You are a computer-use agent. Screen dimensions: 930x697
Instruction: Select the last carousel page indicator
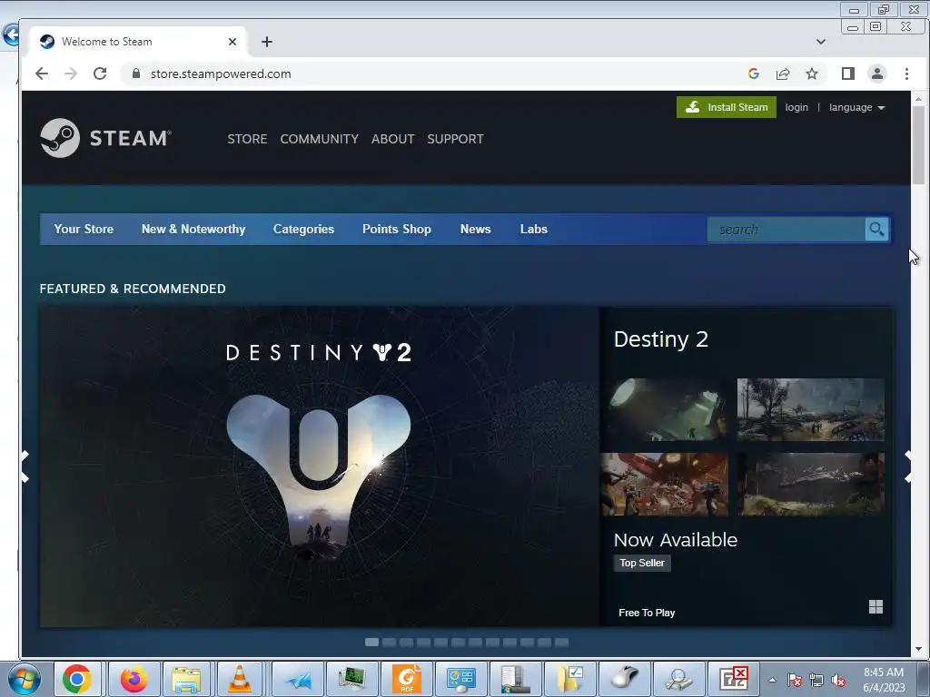pos(561,642)
